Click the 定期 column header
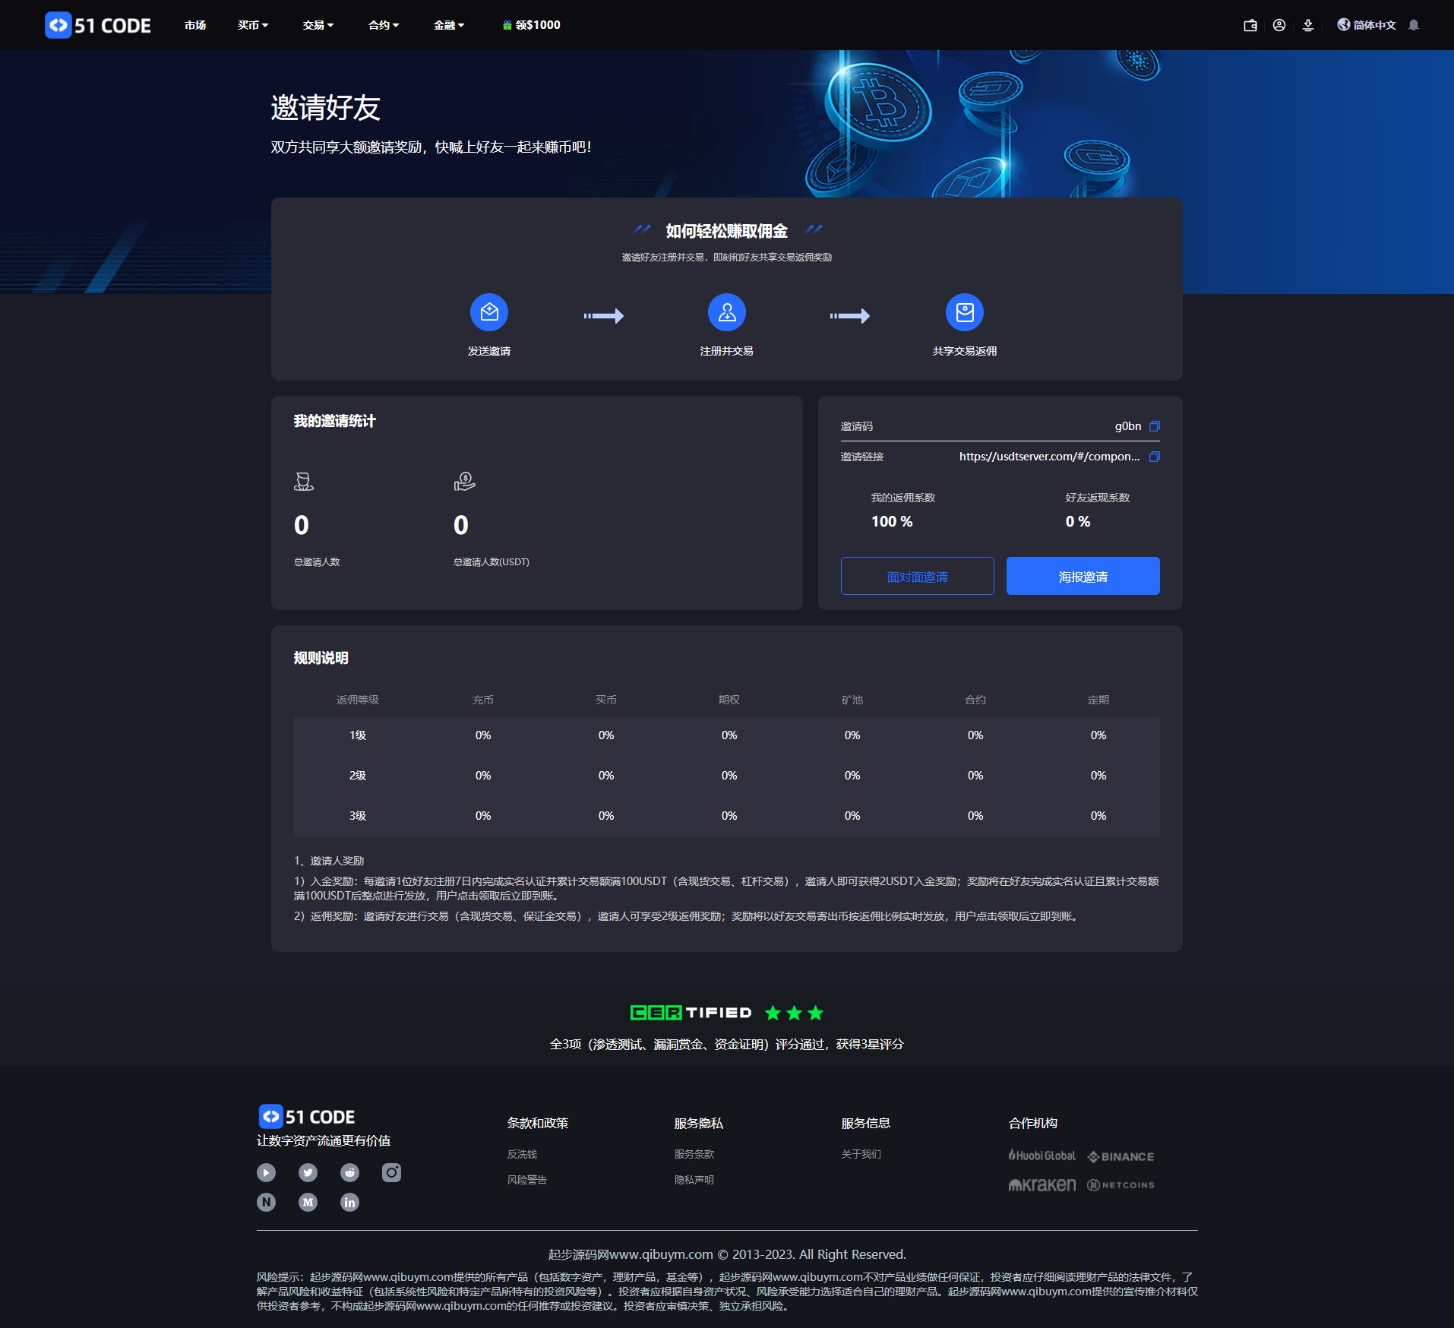The image size is (1454, 1328). click(x=1098, y=700)
